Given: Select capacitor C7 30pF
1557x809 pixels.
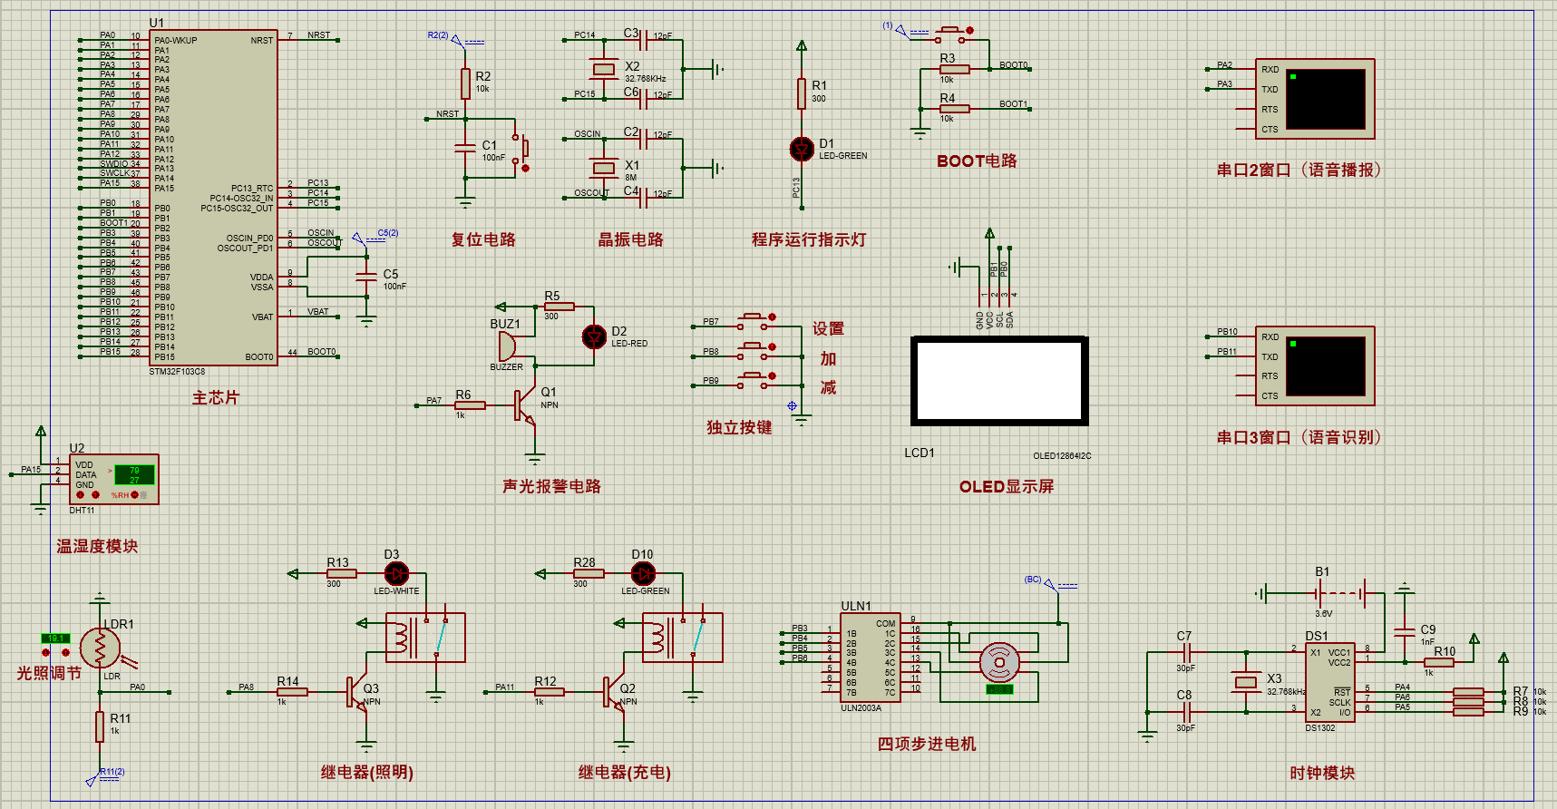Looking at the screenshot, I should [x=1186, y=652].
